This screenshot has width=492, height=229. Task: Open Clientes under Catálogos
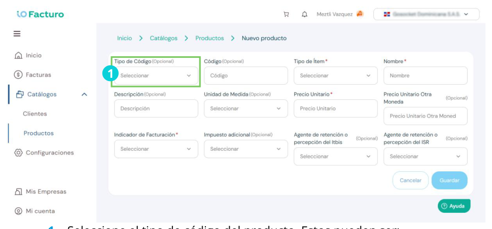pyautogui.click(x=35, y=114)
